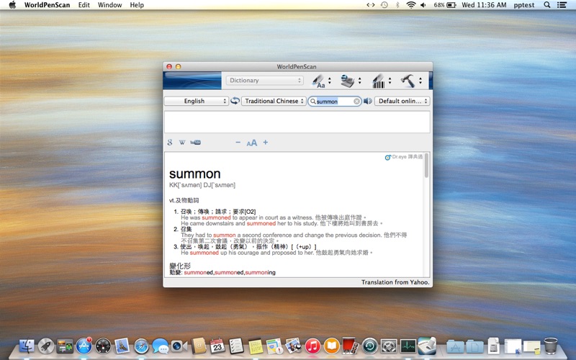Look up the word on Wikipedia
The height and width of the screenshot is (360, 576).
click(182, 143)
